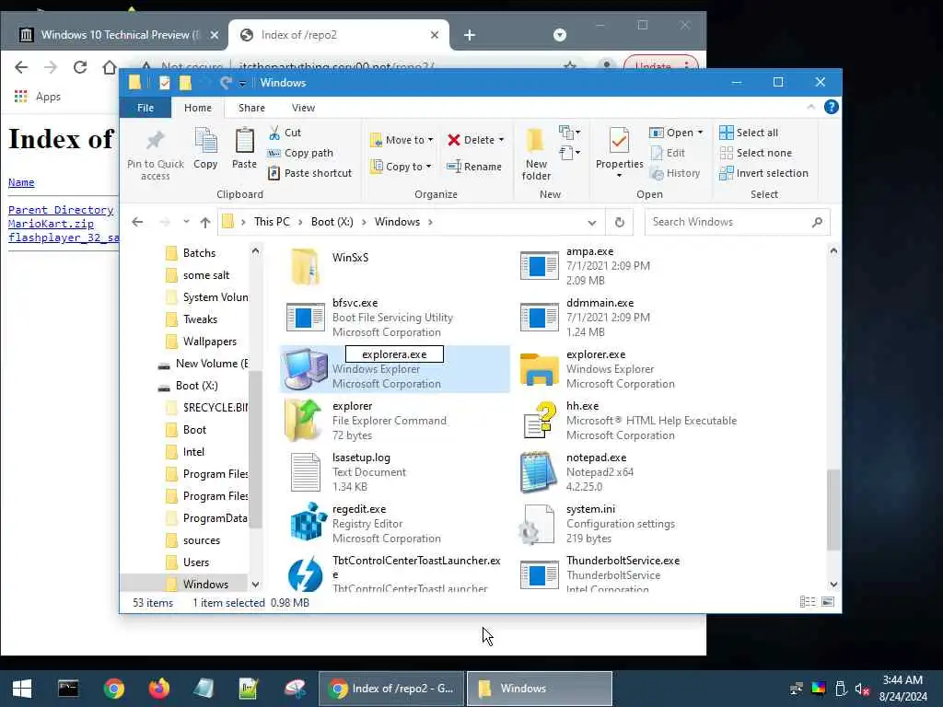Reload the Chrome page
This screenshot has width=943, height=707.
point(80,66)
